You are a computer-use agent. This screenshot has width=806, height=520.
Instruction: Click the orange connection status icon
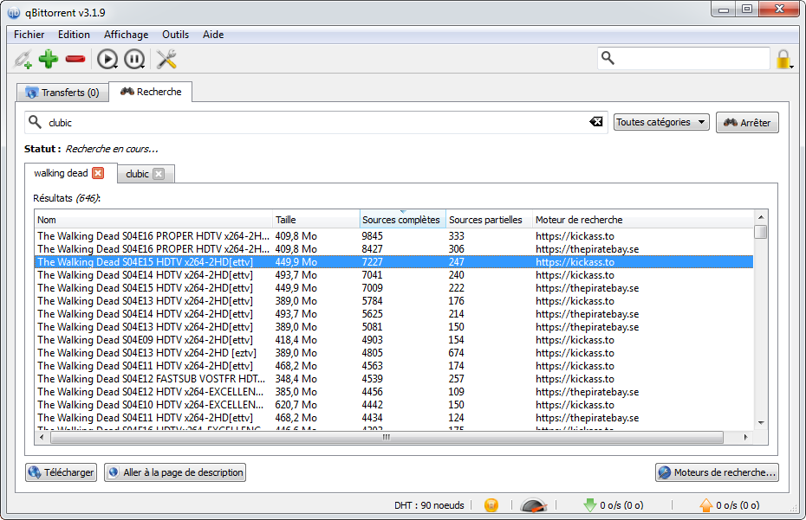(491, 505)
